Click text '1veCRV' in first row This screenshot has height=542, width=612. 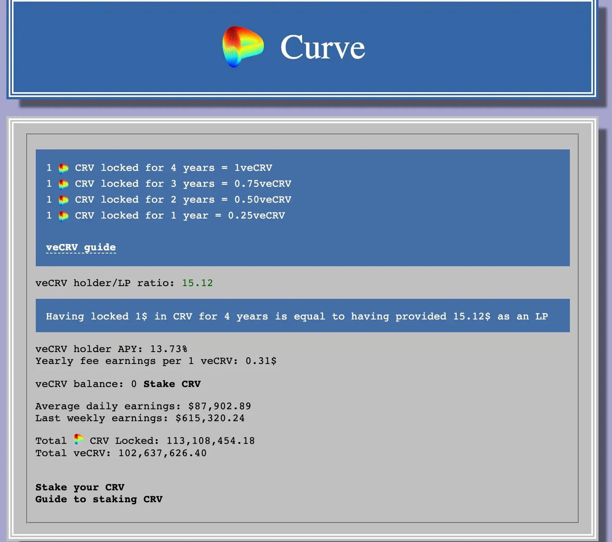point(253,168)
